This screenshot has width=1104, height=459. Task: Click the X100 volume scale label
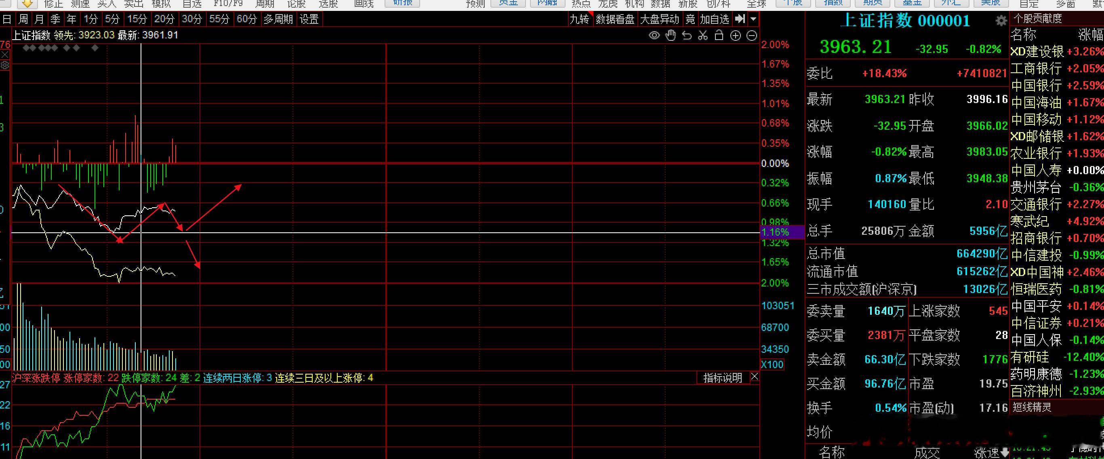coord(772,365)
